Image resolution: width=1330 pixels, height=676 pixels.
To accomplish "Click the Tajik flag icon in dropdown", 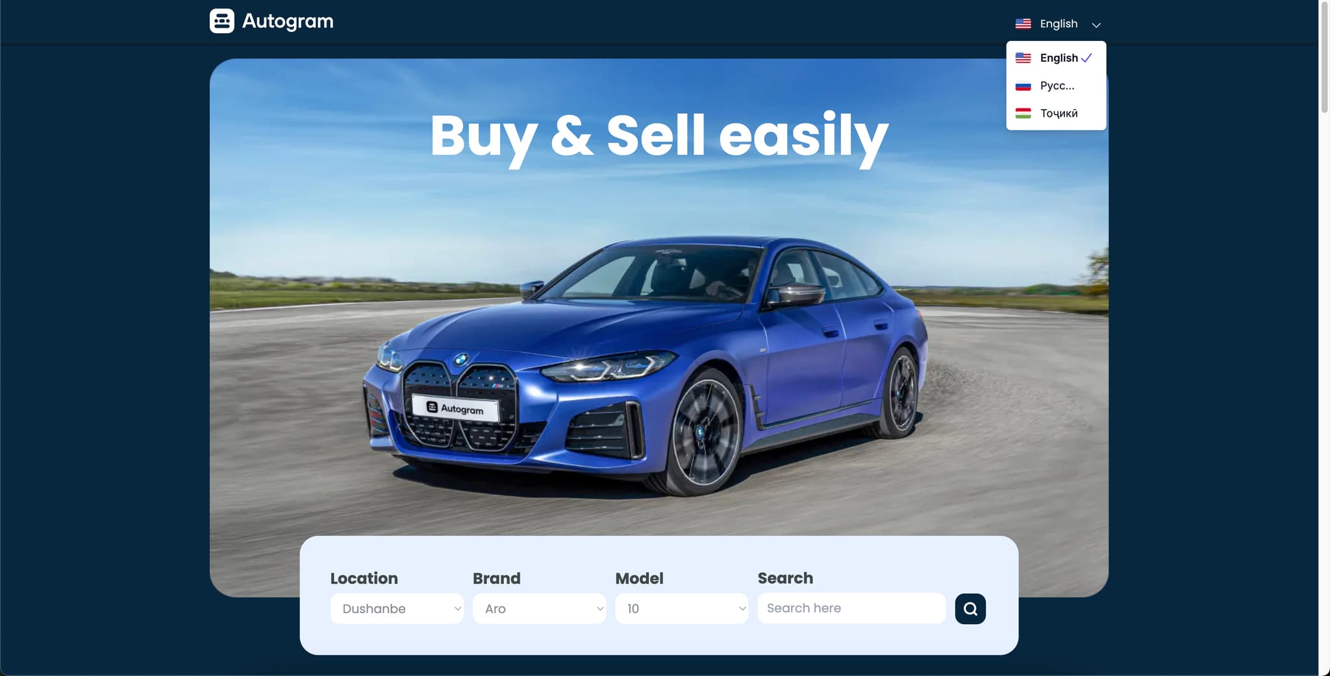I will tap(1023, 114).
